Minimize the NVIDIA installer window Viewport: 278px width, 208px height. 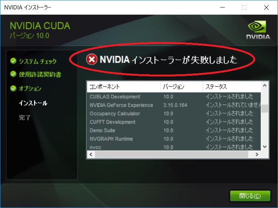(223, 7)
